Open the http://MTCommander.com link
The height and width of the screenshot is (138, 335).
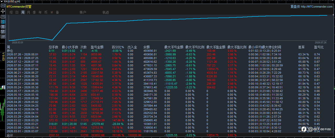coord(317,7)
